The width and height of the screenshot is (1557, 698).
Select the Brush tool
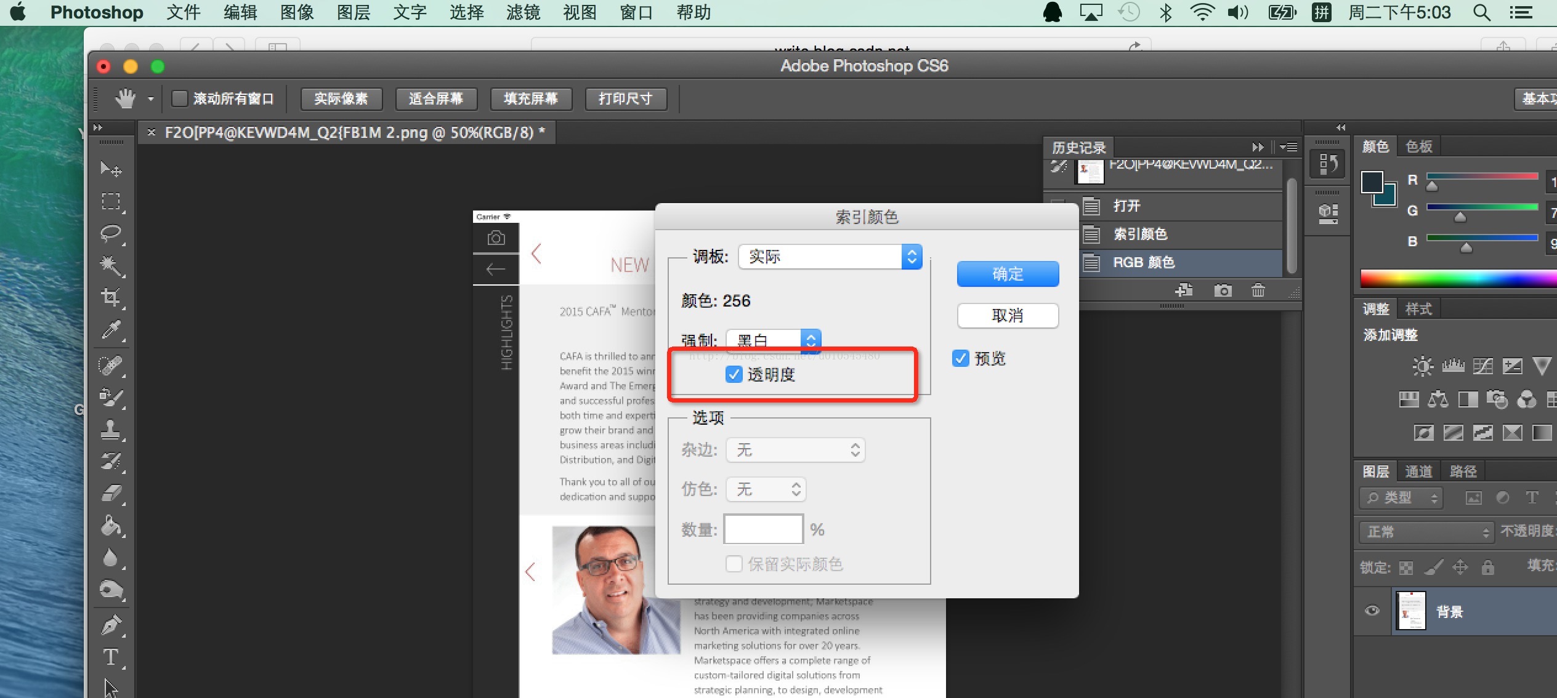click(x=111, y=397)
